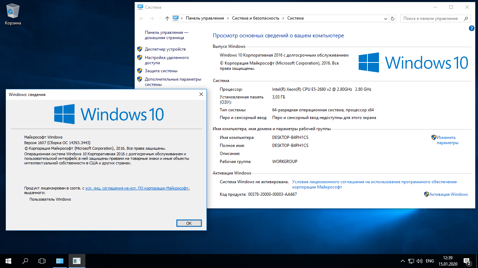Screen dimensions: 478x268
Task: Expand the chevron before Панель управления breadcrumb
Action: [x=182, y=18]
